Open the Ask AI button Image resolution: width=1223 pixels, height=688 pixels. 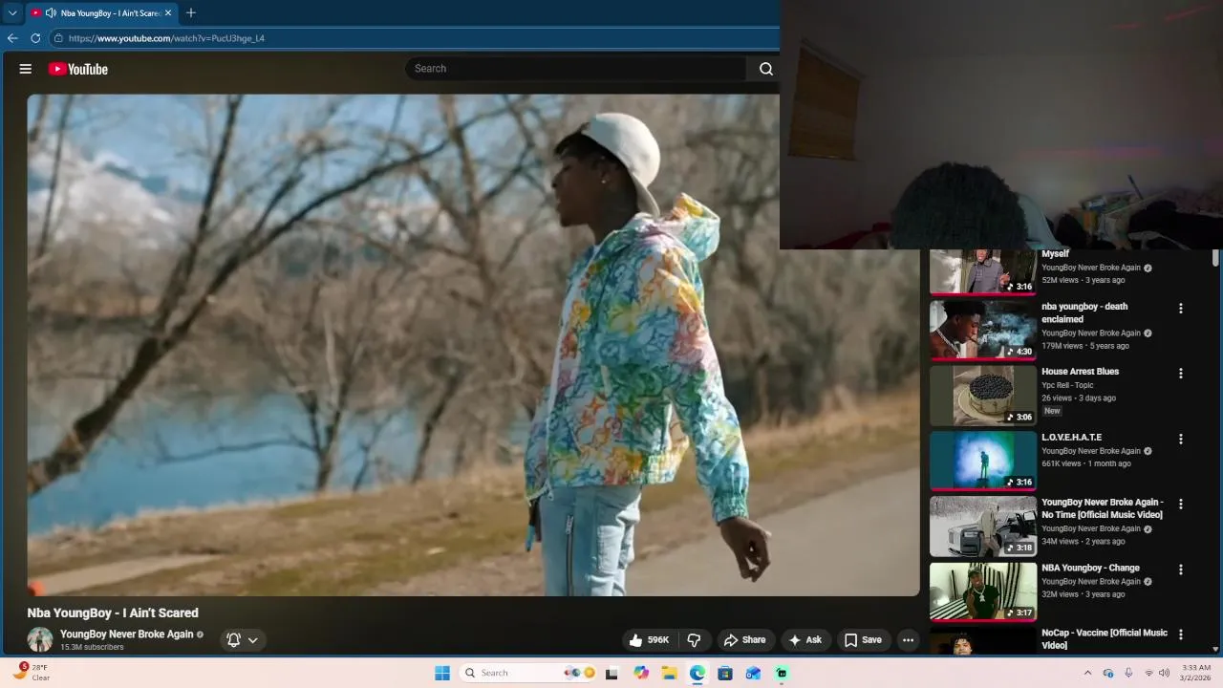tap(805, 640)
